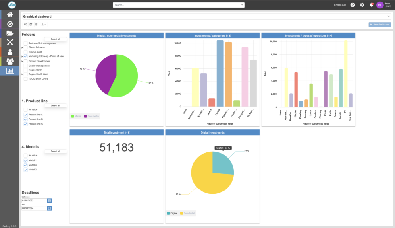Click the New dashboard button
The image size is (395, 228).
380,25
